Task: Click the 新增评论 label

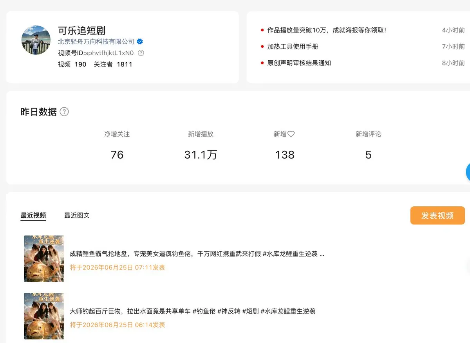Action: tap(368, 134)
